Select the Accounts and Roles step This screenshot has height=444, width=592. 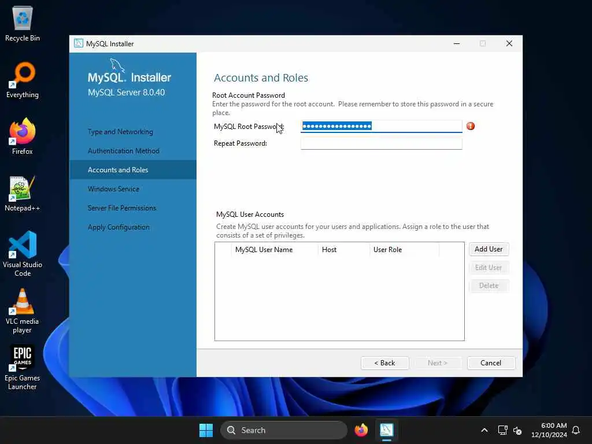133,169
